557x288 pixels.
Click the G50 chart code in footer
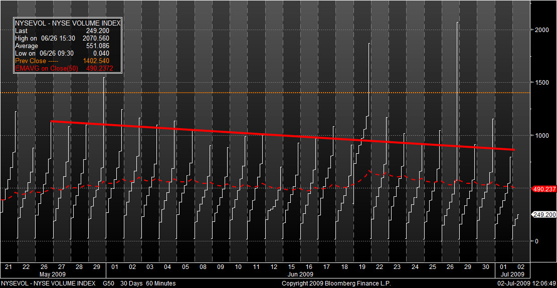pyautogui.click(x=108, y=283)
